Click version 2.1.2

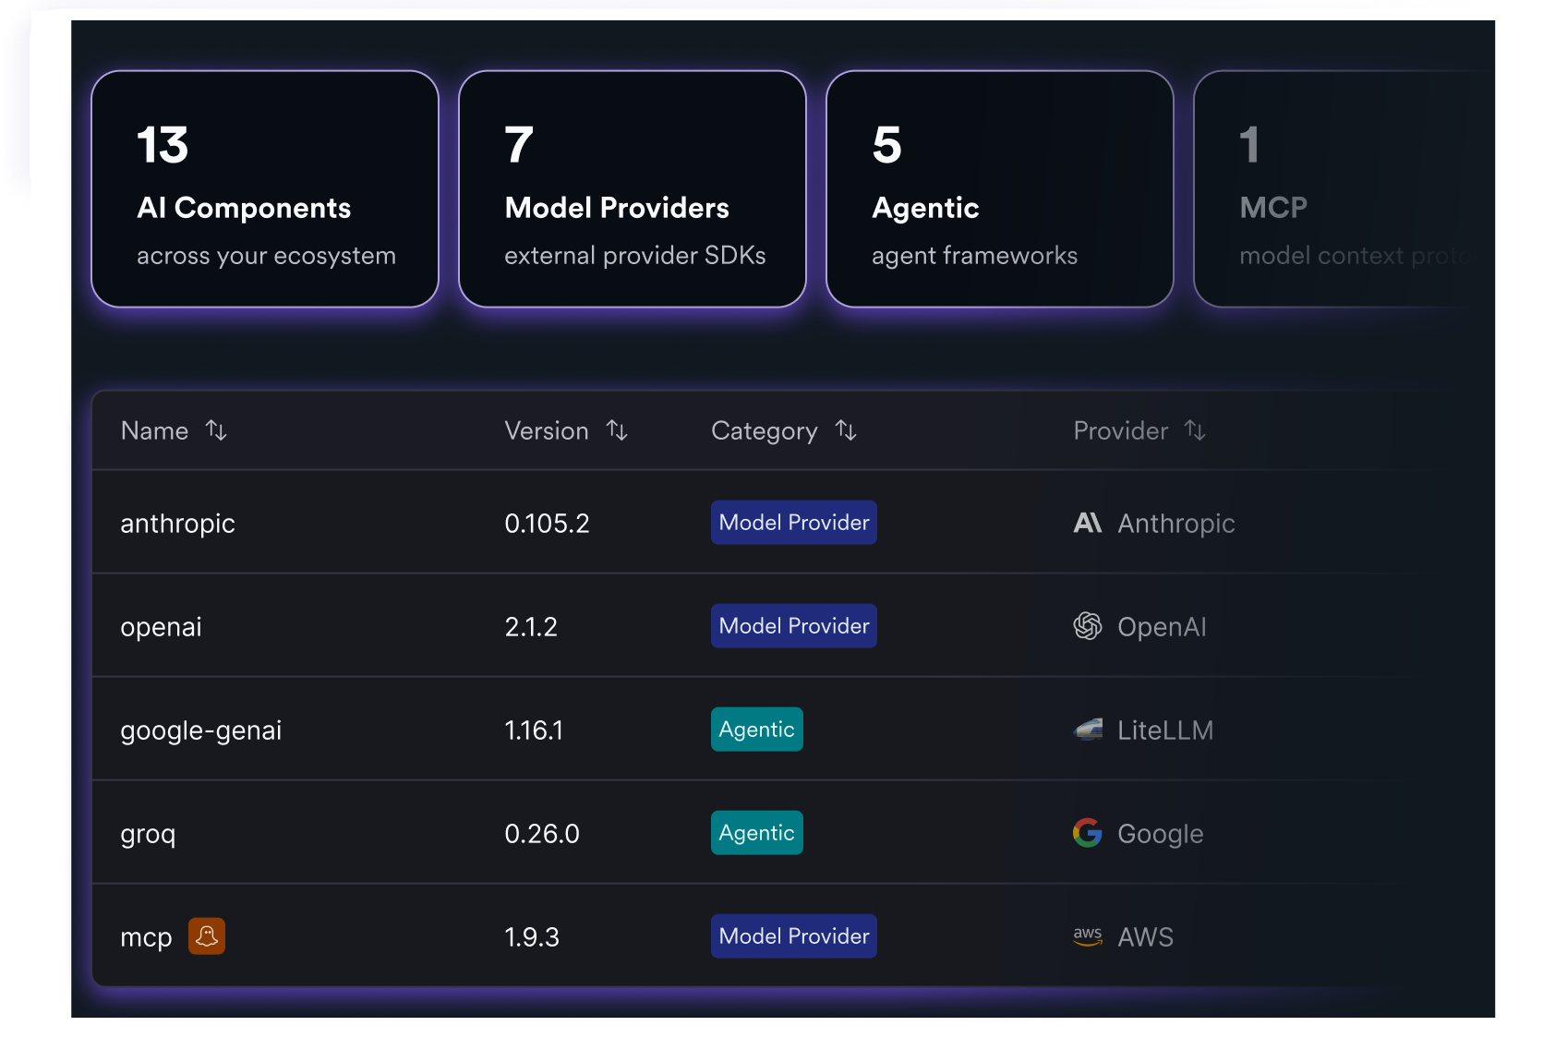(531, 627)
